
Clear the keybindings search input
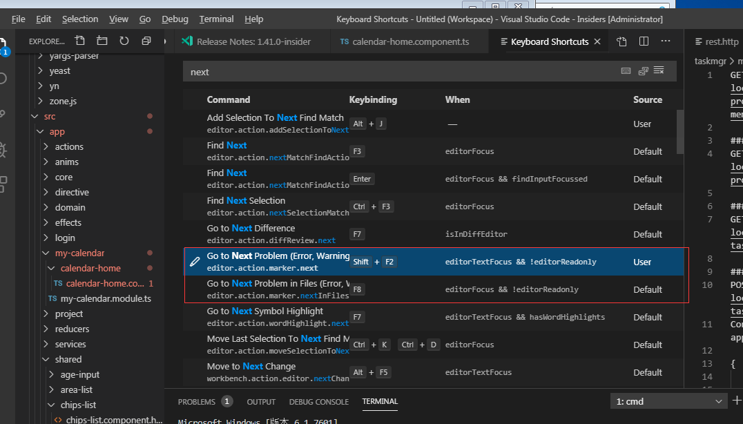coord(659,70)
